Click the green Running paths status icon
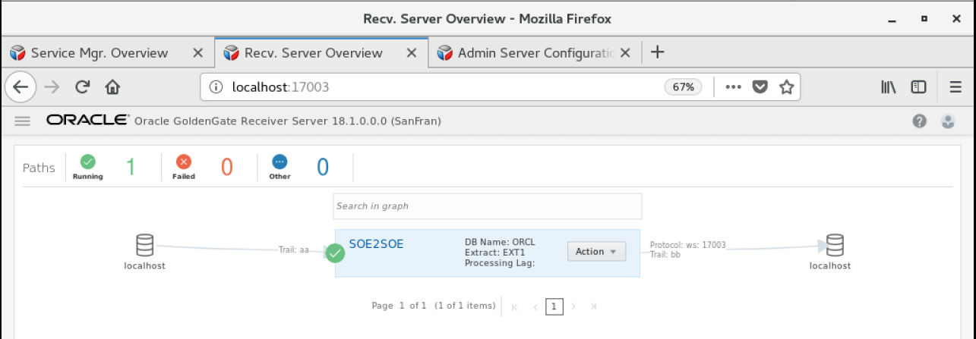Screen dimensions: 976x339 [x=88, y=162]
